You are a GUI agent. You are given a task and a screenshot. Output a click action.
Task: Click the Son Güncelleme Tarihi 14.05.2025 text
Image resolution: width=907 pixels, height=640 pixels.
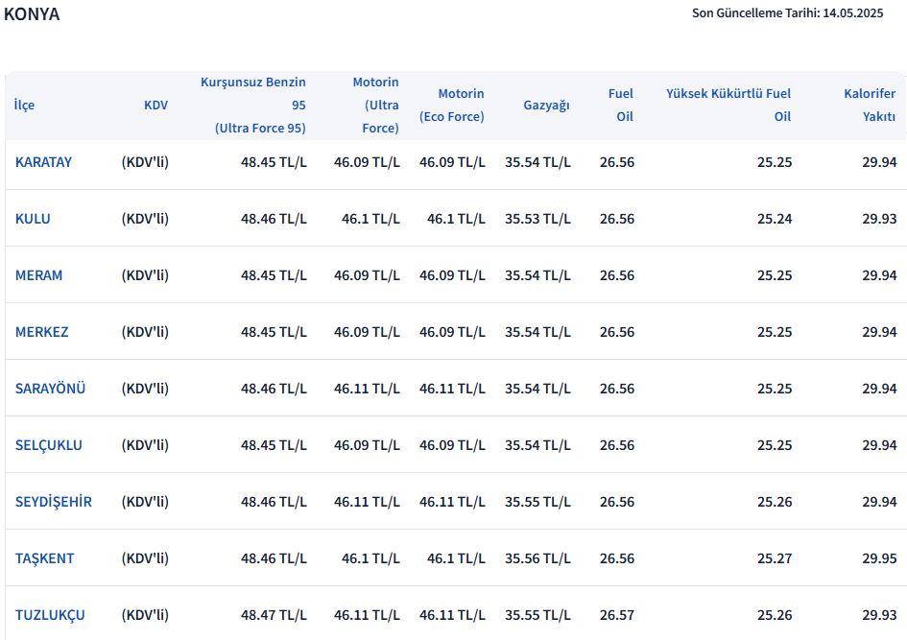[x=787, y=13]
